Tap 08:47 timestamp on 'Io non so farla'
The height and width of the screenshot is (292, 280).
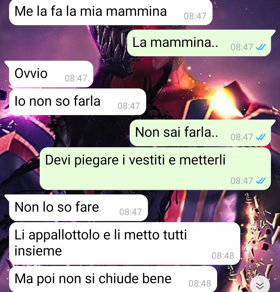pos(129,106)
